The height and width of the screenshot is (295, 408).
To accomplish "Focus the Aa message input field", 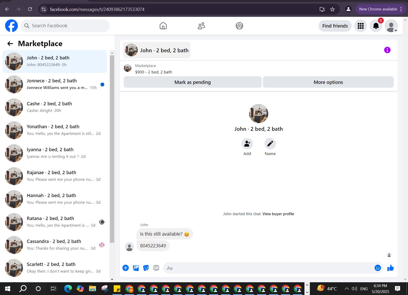I will click(269, 268).
